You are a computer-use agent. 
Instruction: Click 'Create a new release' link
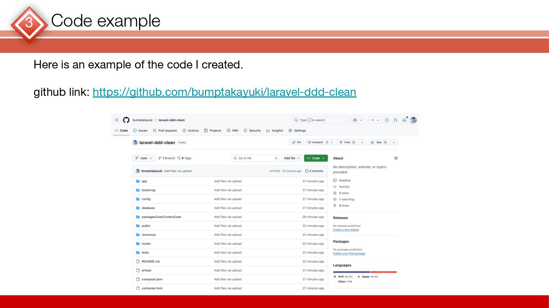tap(346, 230)
